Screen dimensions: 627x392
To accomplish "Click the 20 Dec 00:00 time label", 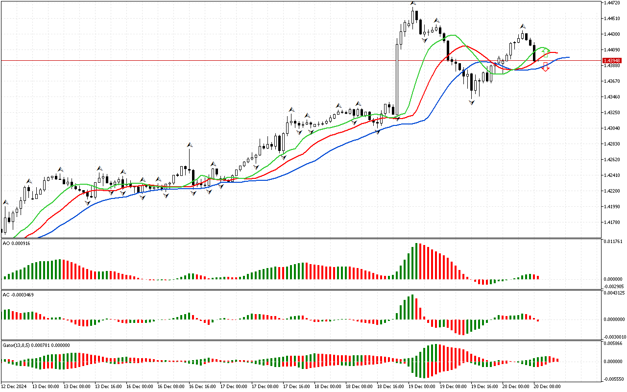I will (516, 386).
